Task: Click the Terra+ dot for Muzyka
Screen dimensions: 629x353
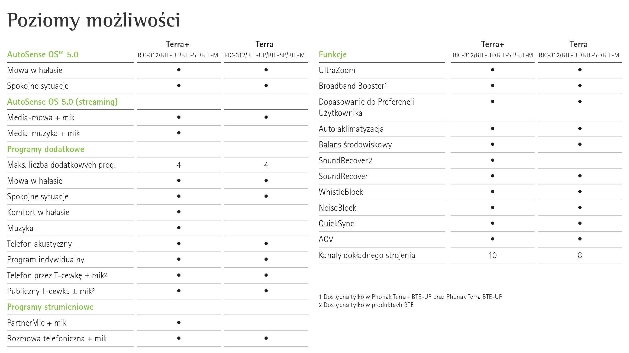Action: [x=179, y=228]
